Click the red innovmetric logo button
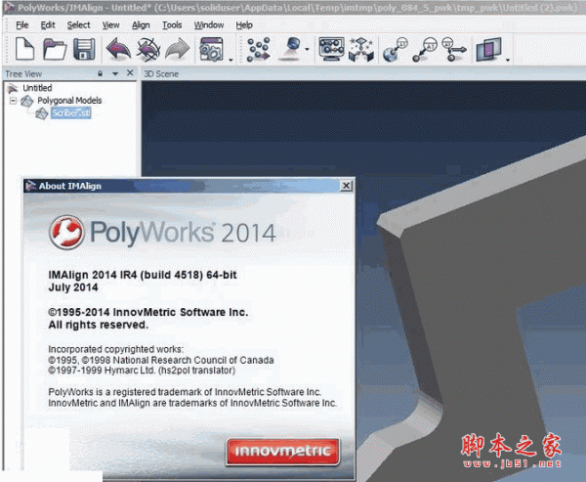The height and width of the screenshot is (482, 586). click(282, 452)
